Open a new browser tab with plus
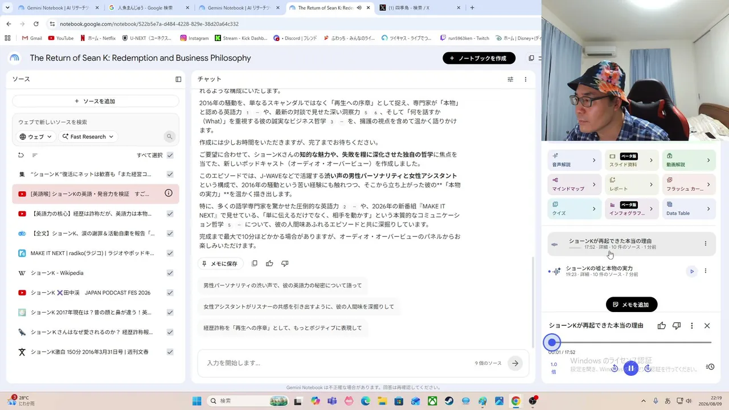The width and height of the screenshot is (729, 410). [472, 8]
